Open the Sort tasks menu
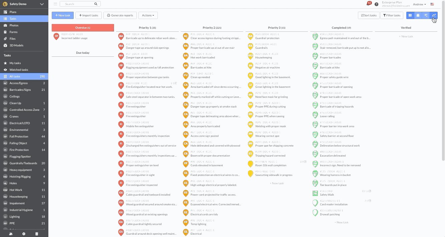The height and width of the screenshot is (237, 445). (369, 15)
